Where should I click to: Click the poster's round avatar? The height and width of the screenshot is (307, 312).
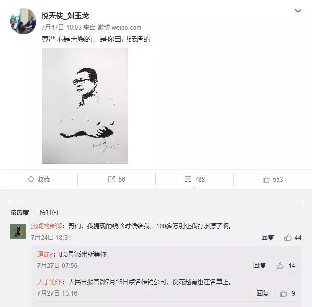pos(23,21)
